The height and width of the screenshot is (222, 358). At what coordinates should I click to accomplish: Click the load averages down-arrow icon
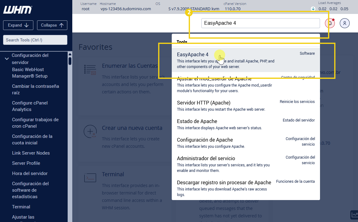313,9
